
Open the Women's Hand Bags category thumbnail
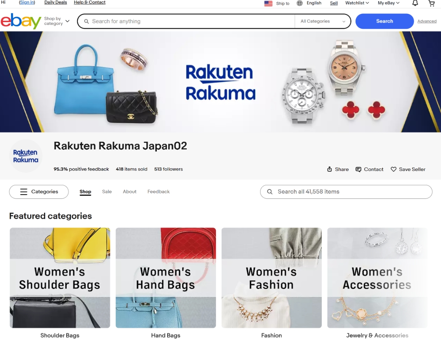[166, 278]
